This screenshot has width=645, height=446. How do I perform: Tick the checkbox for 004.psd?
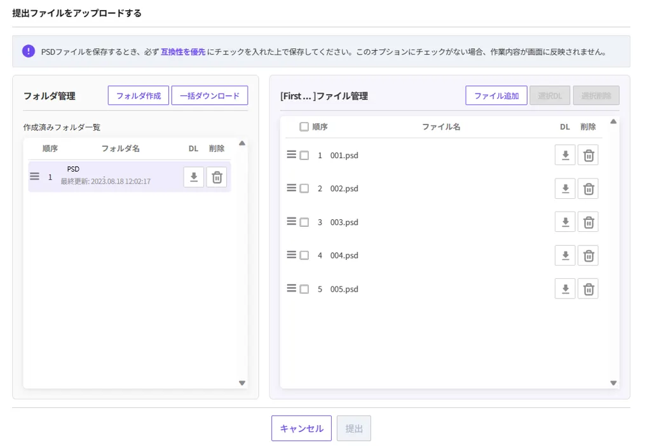pyautogui.click(x=304, y=255)
